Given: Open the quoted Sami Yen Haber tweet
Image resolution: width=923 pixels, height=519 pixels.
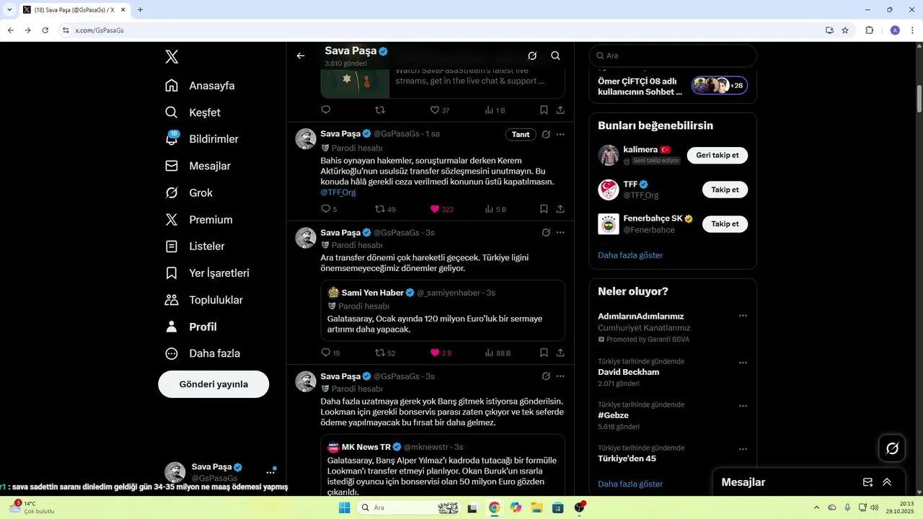Looking at the screenshot, I should pos(443,310).
